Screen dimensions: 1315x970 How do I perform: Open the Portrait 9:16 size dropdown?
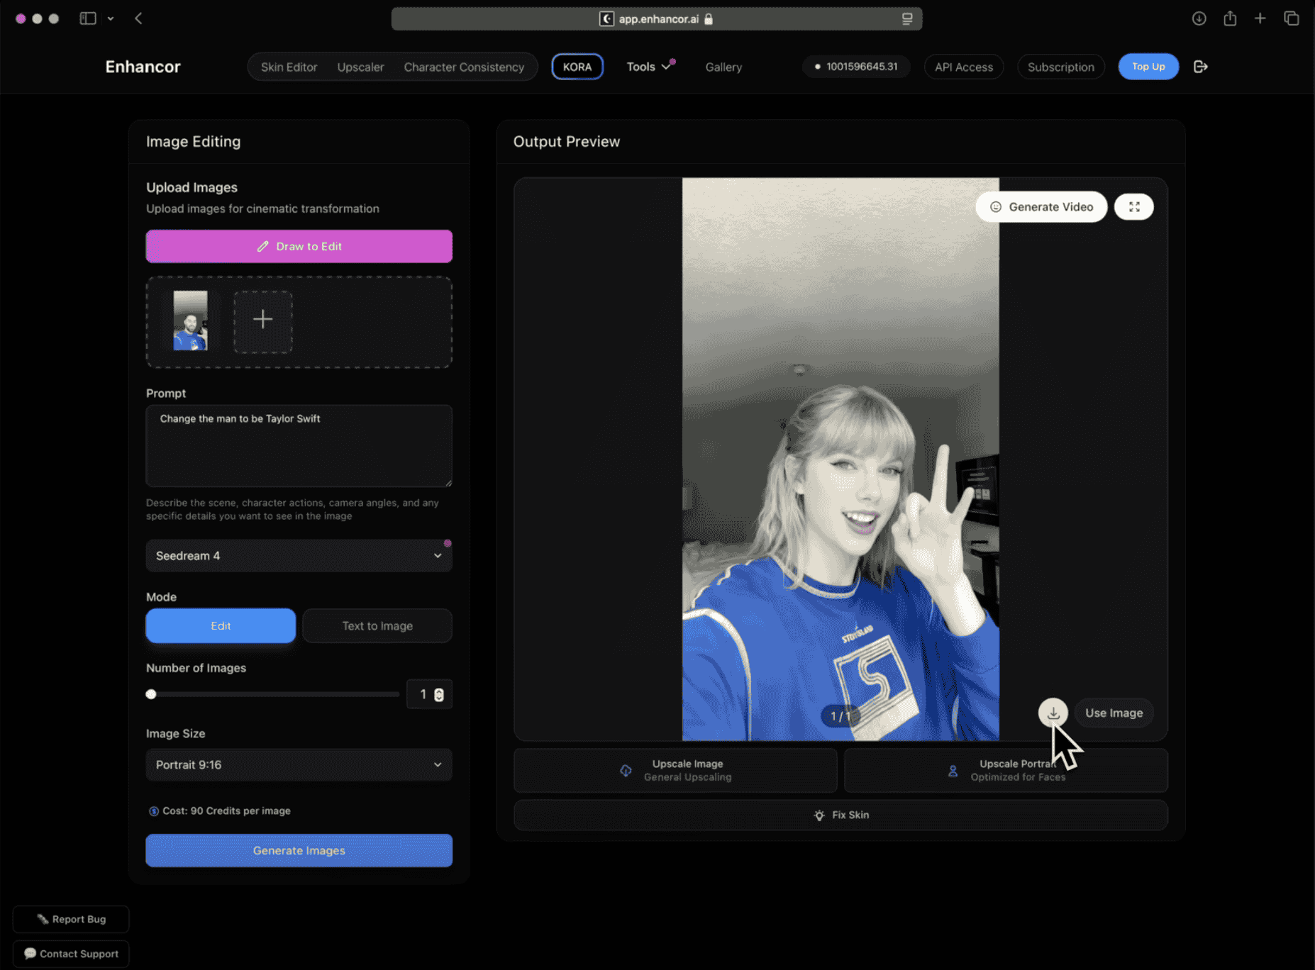[299, 765]
